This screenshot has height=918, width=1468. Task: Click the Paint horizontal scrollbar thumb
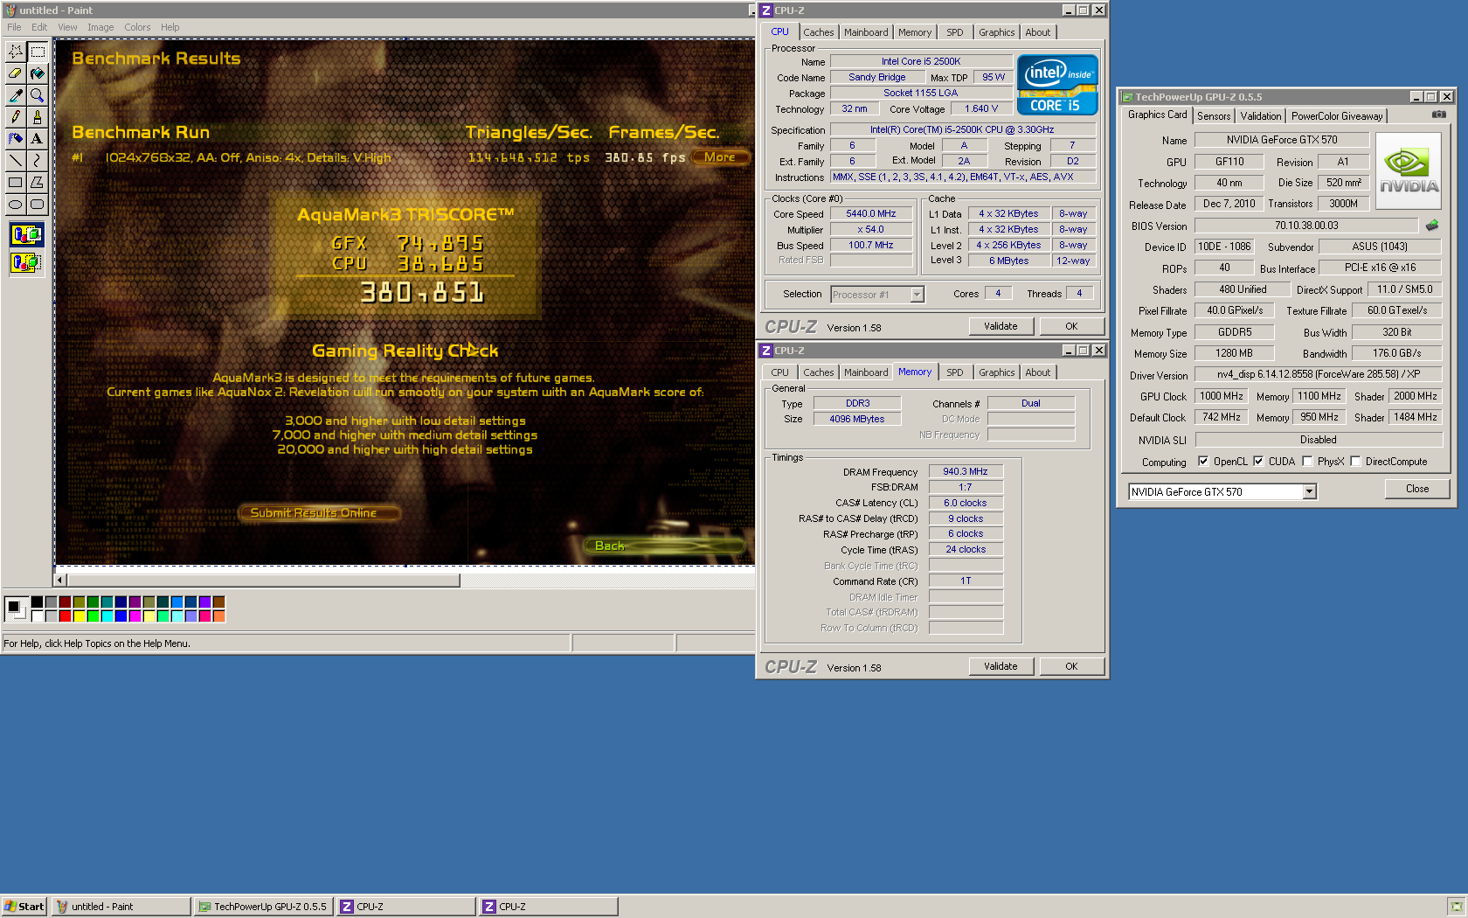[x=263, y=580]
